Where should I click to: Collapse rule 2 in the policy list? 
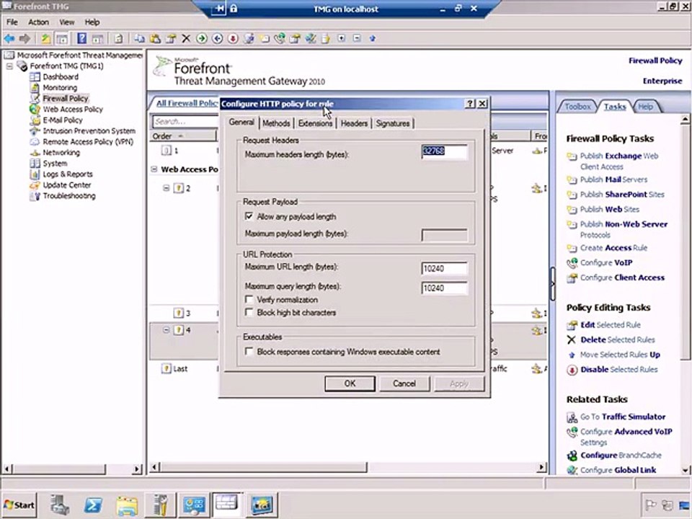click(x=167, y=188)
